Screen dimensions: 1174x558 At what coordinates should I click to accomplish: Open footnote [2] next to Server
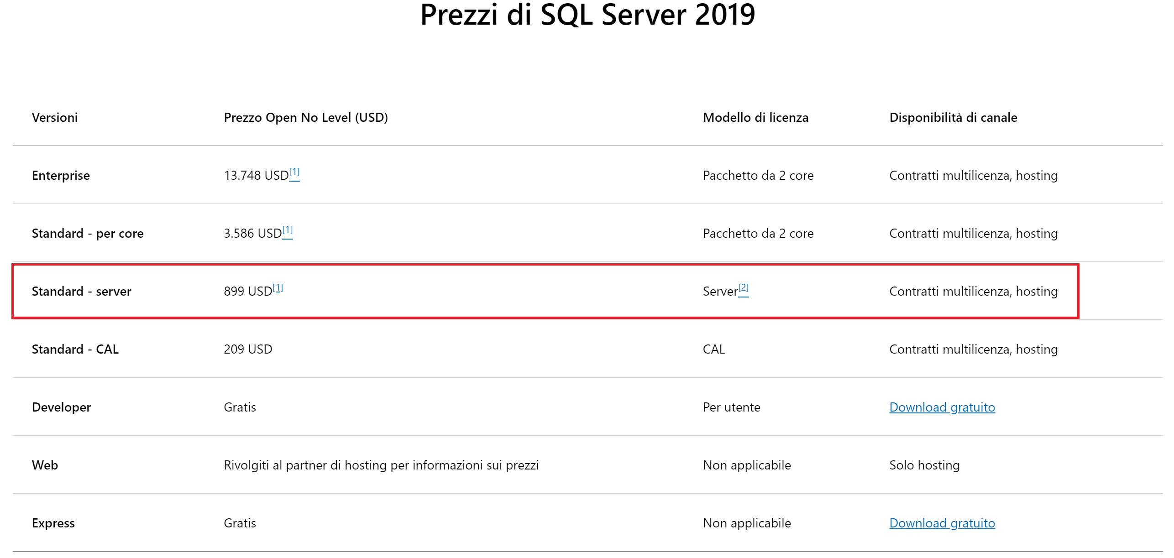744,289
